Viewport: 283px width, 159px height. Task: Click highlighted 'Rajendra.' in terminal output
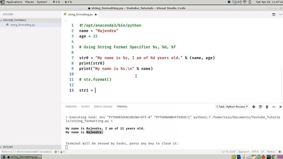[x=95, y=132]
